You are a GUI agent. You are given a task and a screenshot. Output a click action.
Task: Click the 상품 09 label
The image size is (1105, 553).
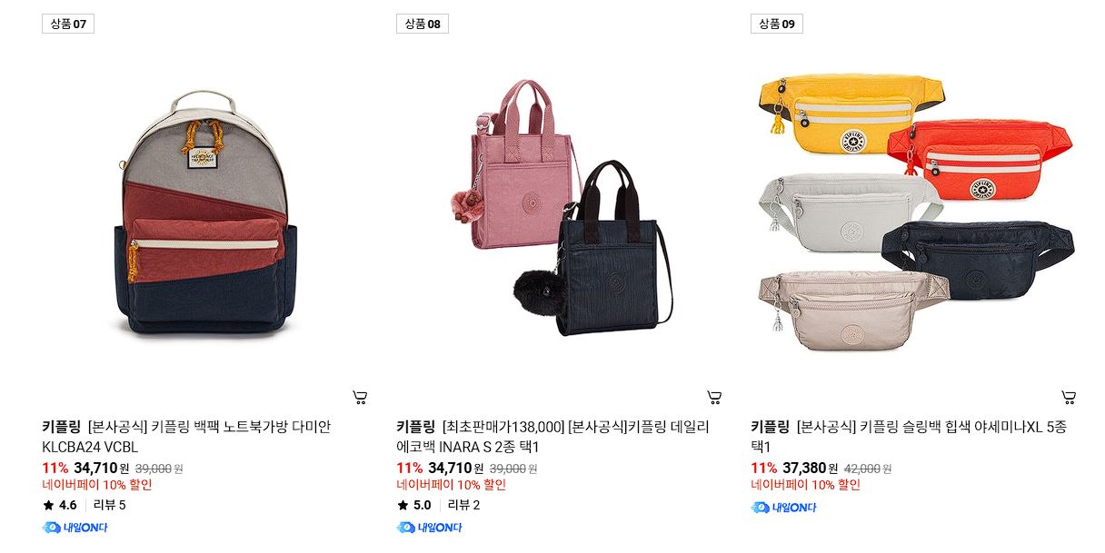click(x=777, y=24)
